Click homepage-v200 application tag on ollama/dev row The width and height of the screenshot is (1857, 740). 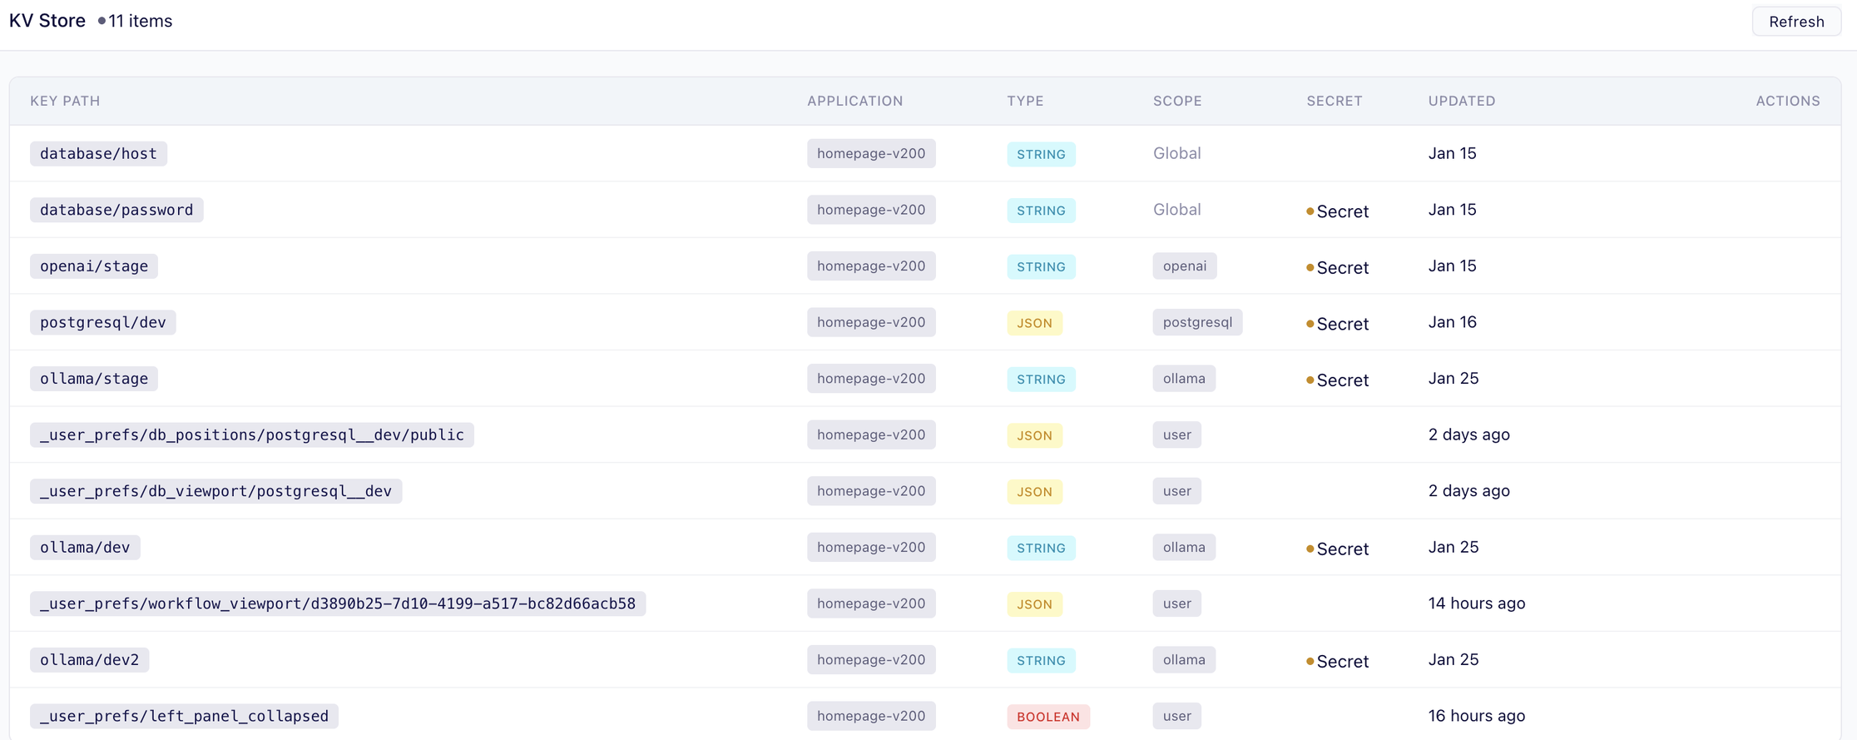tap(870, 547)
